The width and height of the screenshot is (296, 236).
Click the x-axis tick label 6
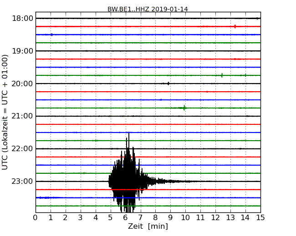[125, 217]
